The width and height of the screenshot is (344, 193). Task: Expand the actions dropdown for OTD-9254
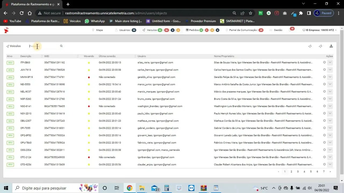click(330, 164)
